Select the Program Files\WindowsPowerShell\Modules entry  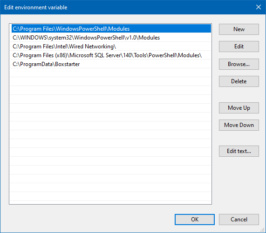(111, 28)
